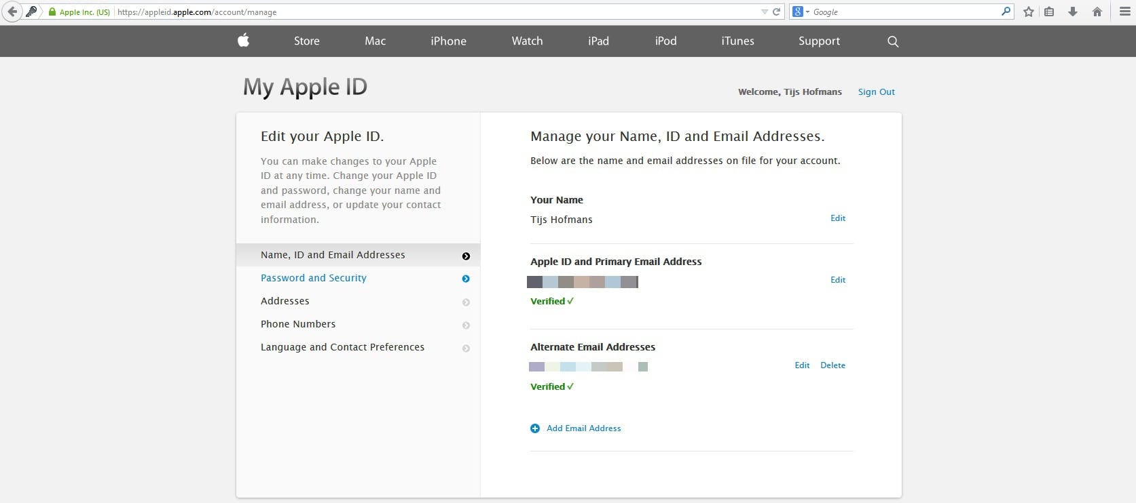
Task: Click the saved password key icon
Action: coord(31,12)
